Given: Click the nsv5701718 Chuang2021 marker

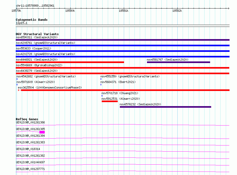Looking at the screenshot, I should point(102,96).
